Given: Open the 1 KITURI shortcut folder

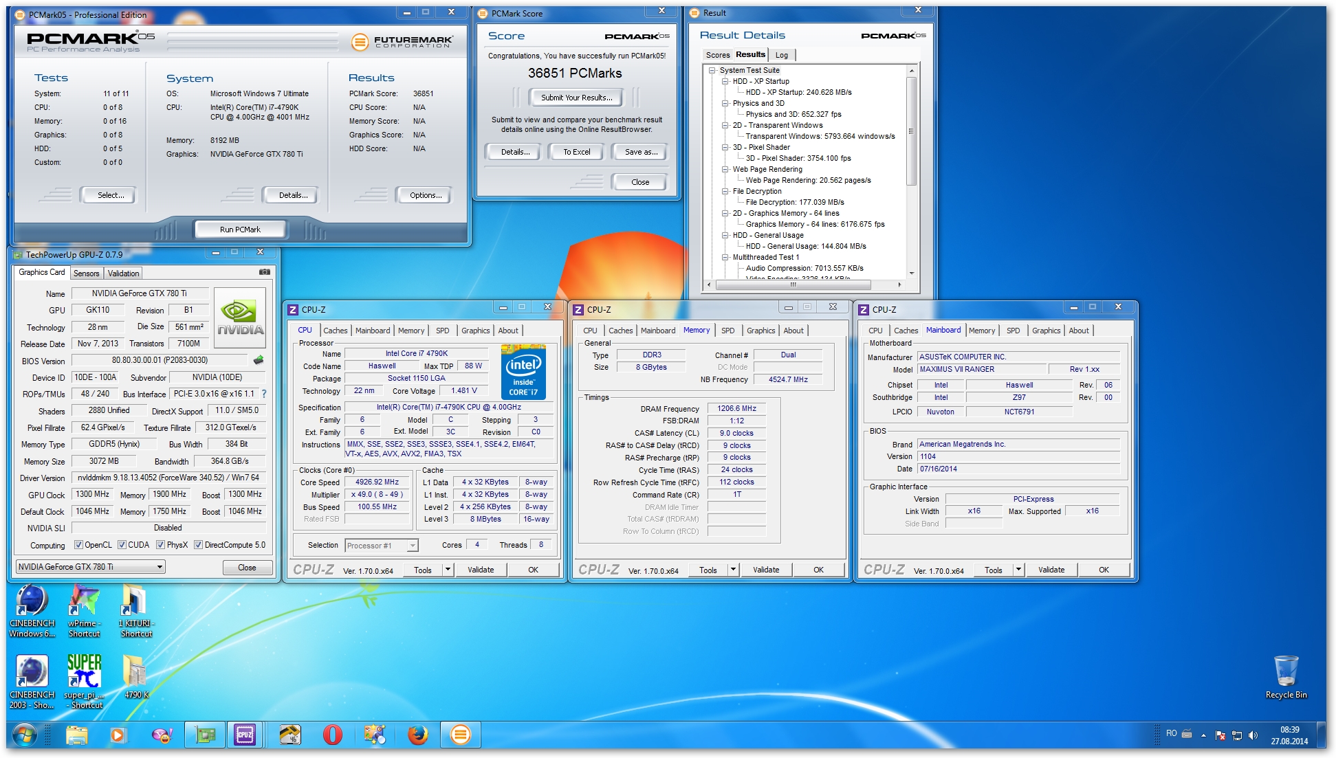Looking at the screenshot, I should 135,610.
